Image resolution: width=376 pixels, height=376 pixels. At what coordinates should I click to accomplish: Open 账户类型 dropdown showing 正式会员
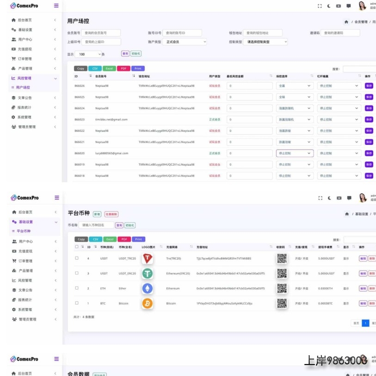[x=185, y=42]
